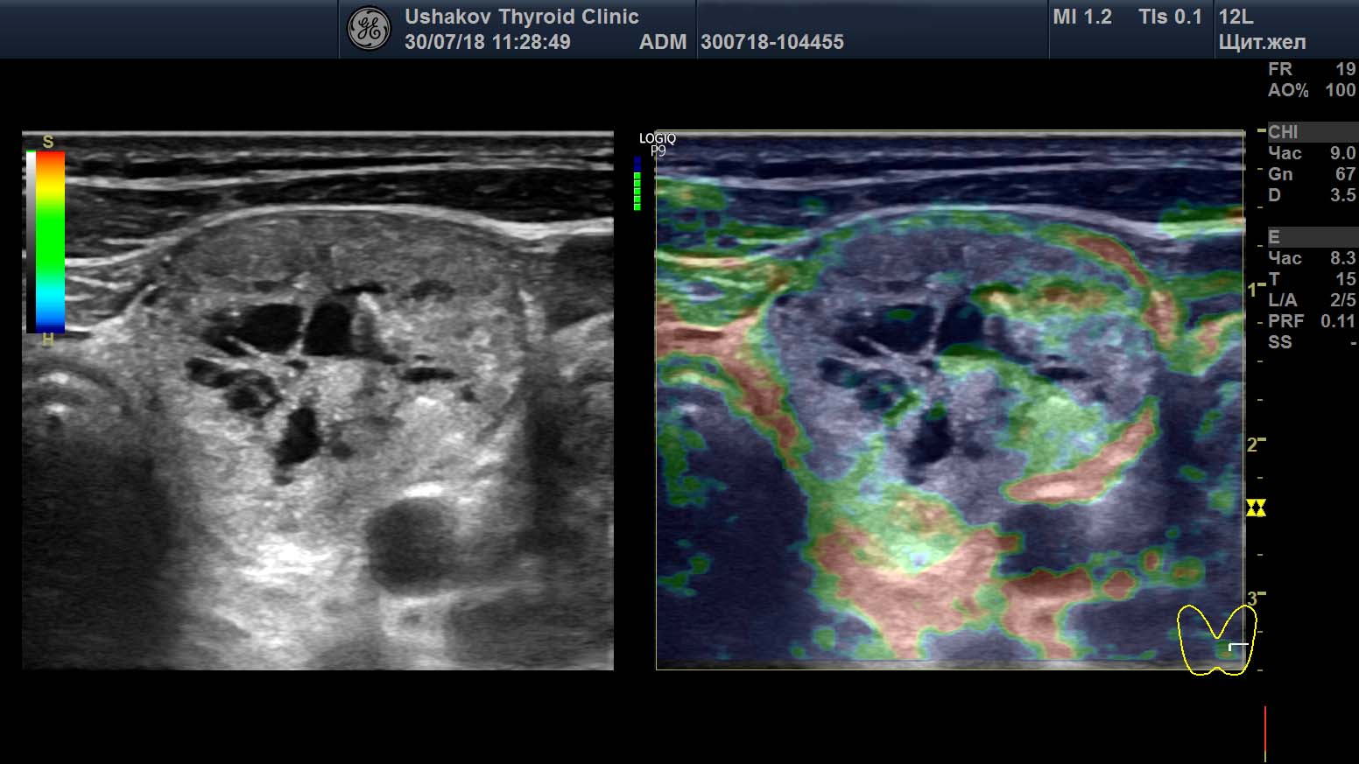The image size is (1359, 764).
Task: Click the elastography color overlay image
Action: click(950, 401)
